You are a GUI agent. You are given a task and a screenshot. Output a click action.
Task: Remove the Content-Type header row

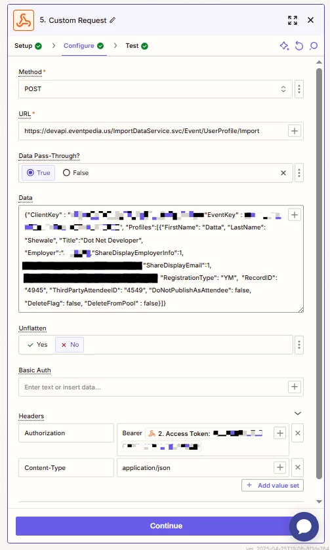(297, 467)
